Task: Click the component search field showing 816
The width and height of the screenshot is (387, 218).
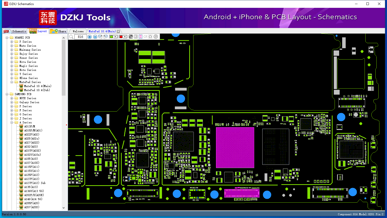Action: [x=81, y=37]
